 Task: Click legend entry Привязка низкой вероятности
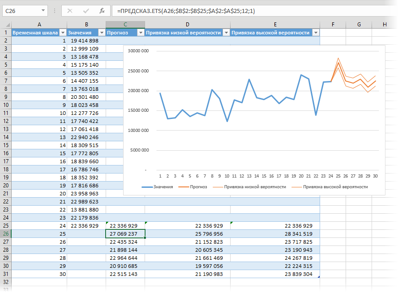point(249,187)
